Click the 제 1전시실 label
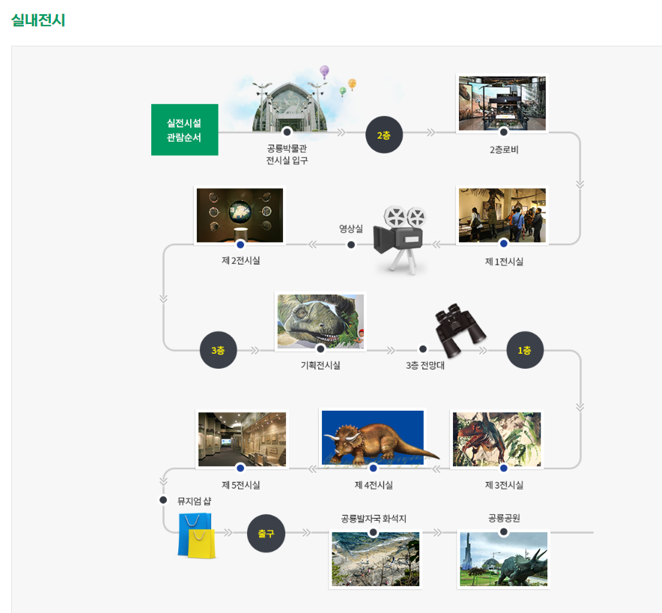The image size is (662, 613). (504, 262)
